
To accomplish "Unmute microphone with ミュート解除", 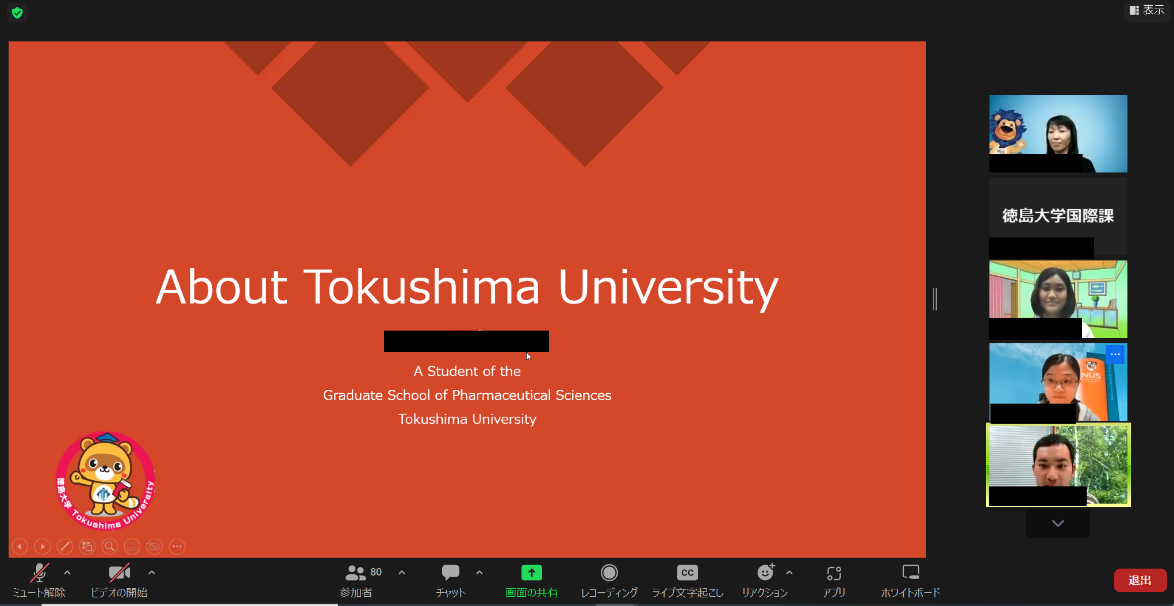I will (39, 581).
